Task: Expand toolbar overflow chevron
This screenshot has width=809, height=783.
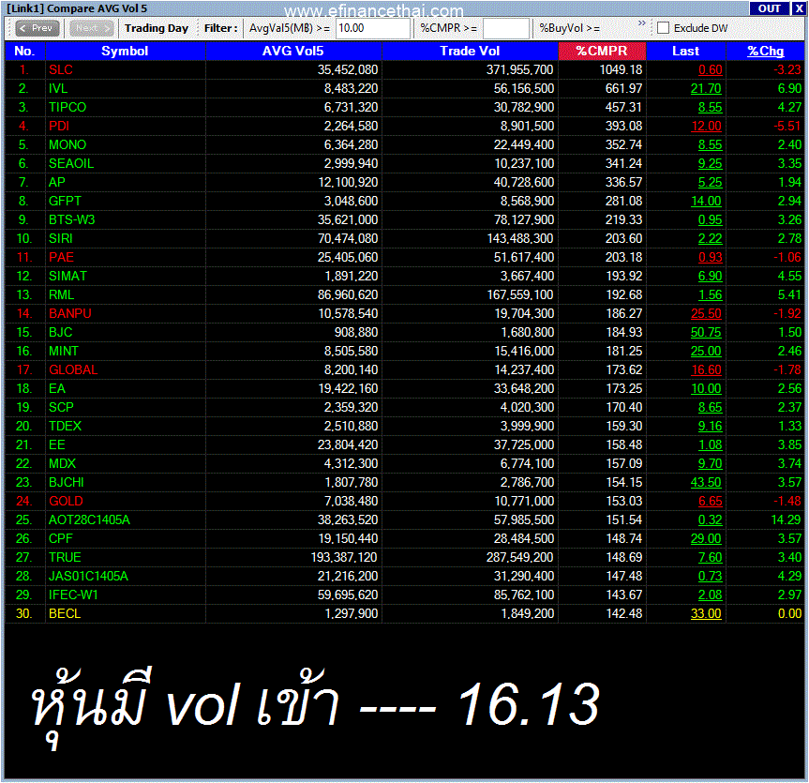Action: 641,23
